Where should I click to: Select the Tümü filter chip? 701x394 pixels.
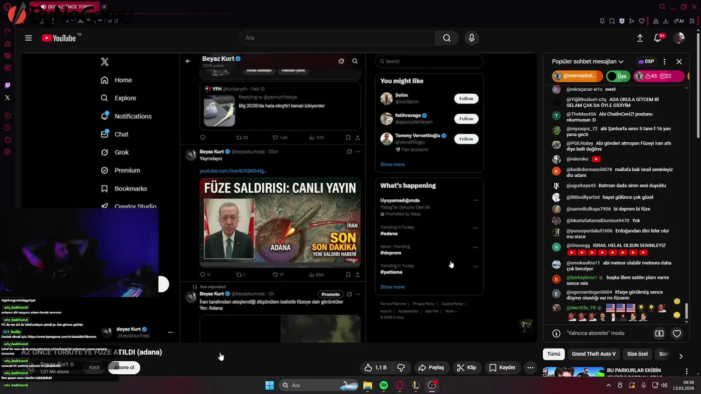click(554, 354)
